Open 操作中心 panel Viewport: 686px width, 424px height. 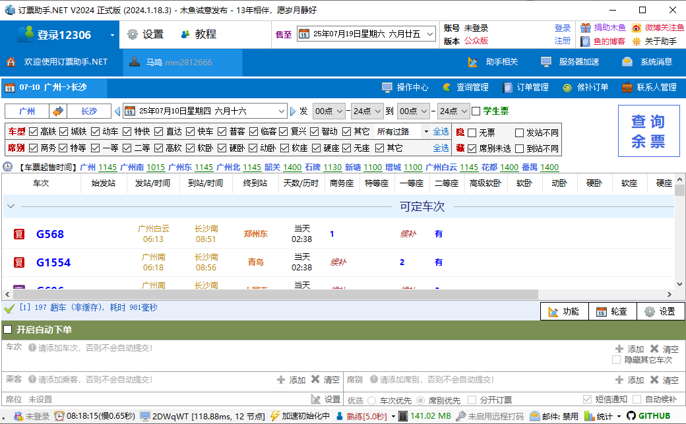tap(405, 88)
